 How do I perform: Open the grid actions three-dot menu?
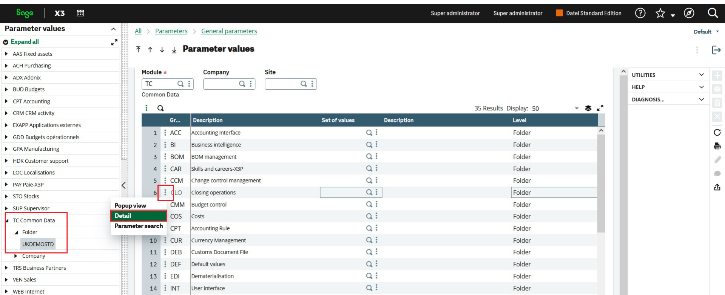147,108
